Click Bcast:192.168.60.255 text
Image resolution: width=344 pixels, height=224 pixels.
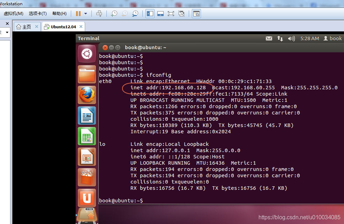tap(244, 88)
